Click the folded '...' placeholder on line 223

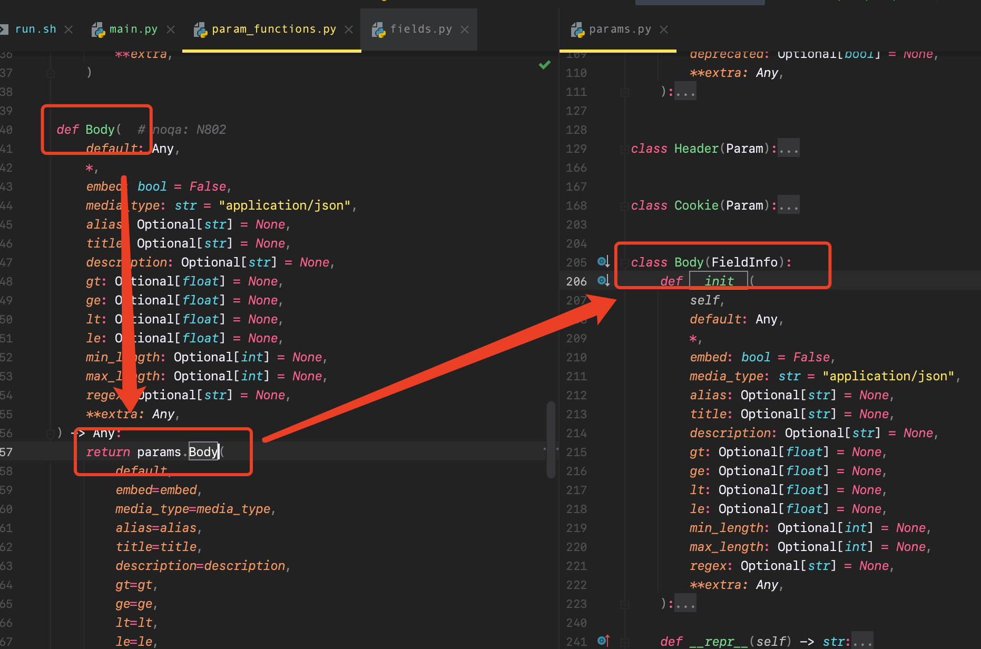[685, 604]
